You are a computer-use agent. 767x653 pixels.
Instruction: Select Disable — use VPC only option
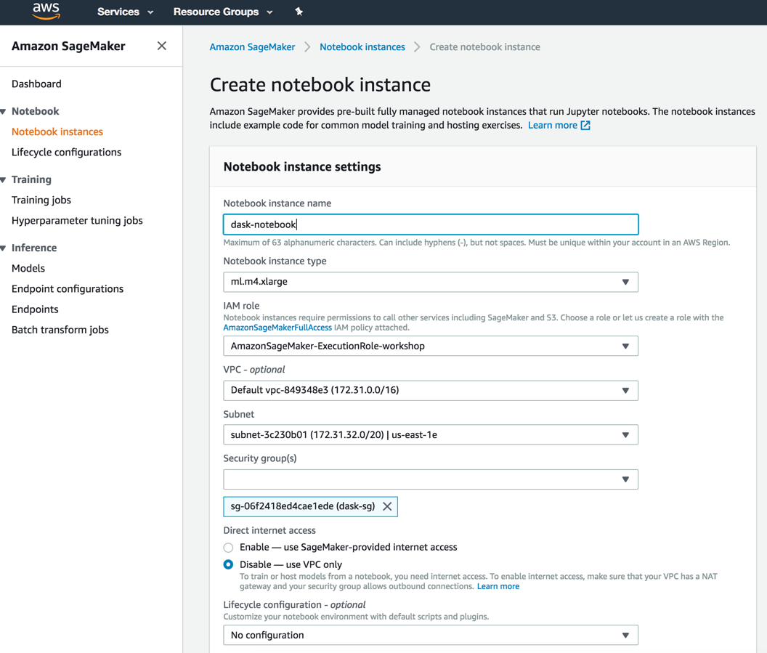229,564
